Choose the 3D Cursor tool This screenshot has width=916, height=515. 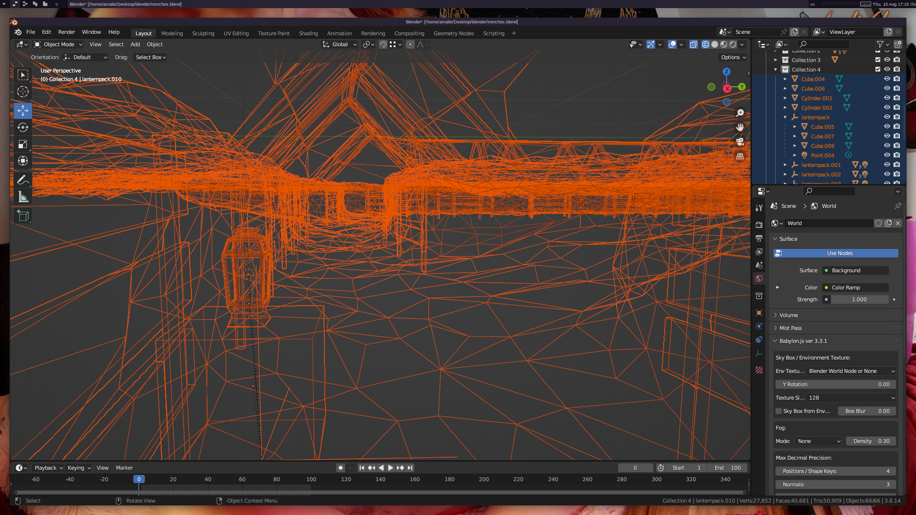point(22,92)
